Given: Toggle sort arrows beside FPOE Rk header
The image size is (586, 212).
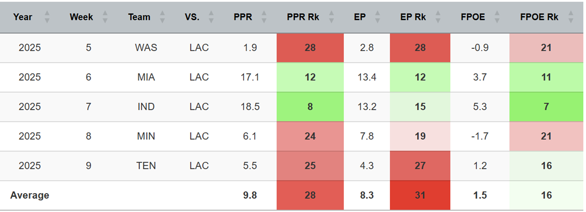Looking at the screenshot, I should tap(571, 17).
